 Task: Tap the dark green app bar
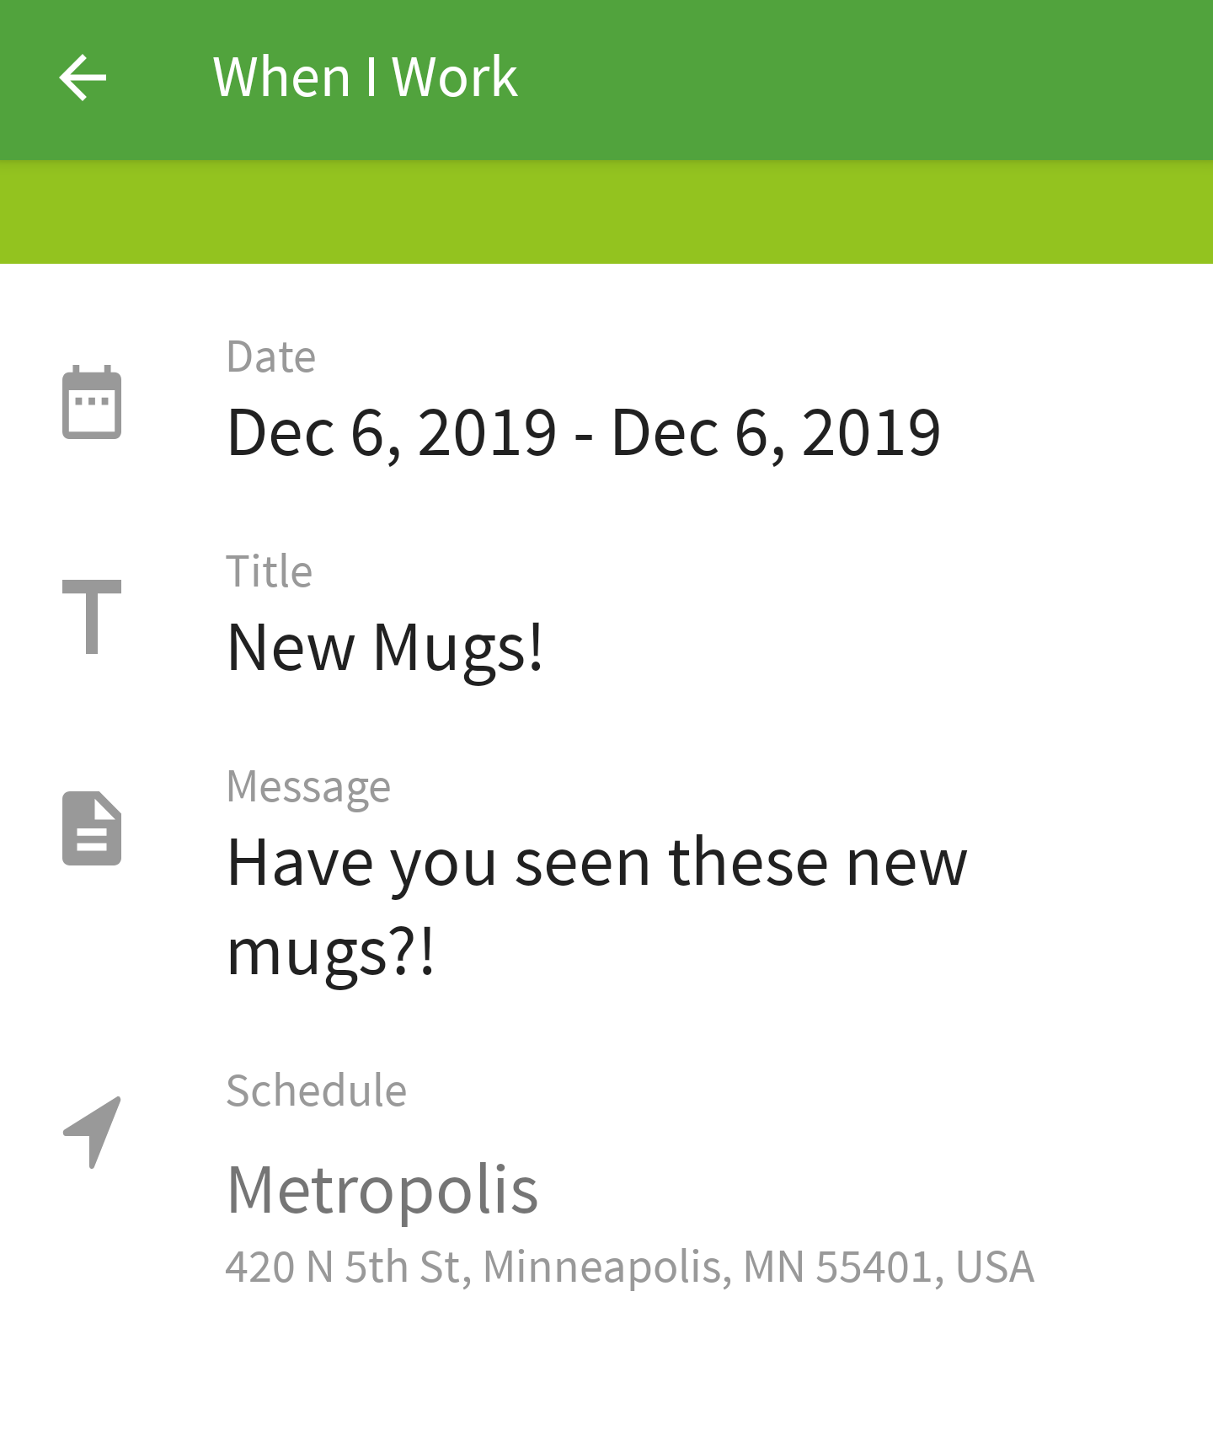[x=606, y=80]
